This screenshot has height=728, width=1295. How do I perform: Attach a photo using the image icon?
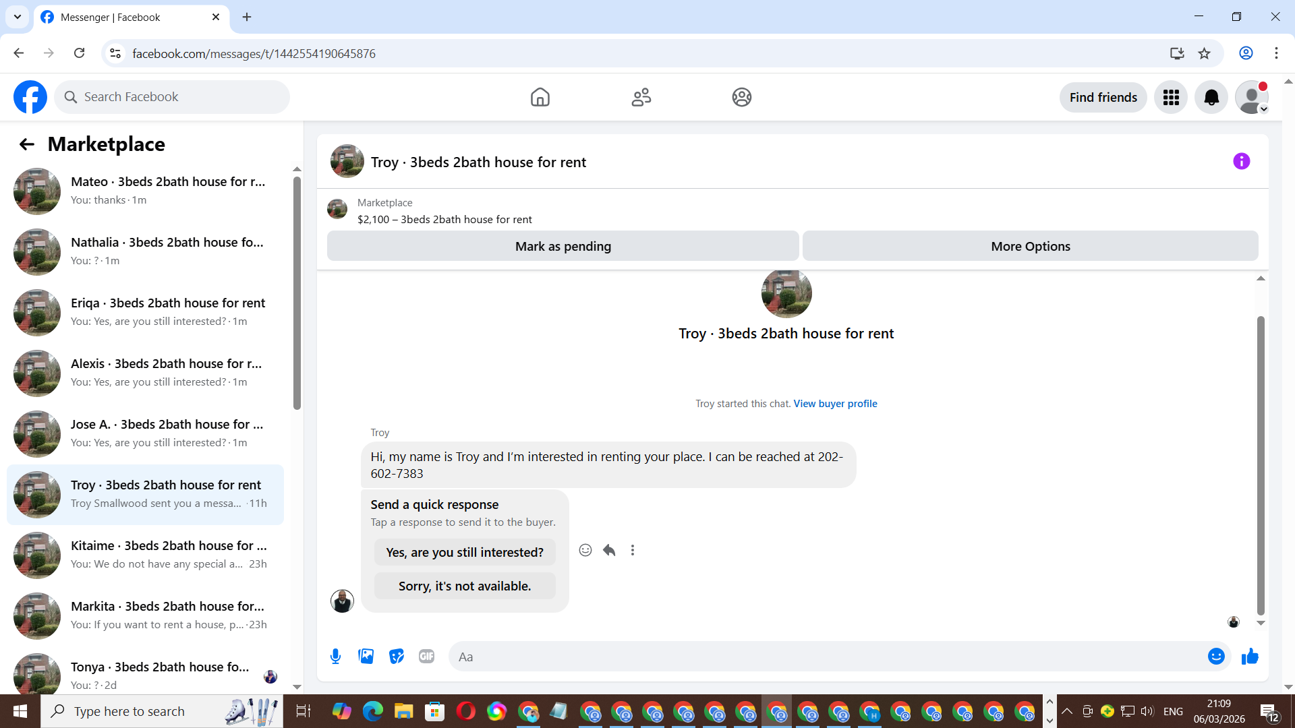coord(366,657)
